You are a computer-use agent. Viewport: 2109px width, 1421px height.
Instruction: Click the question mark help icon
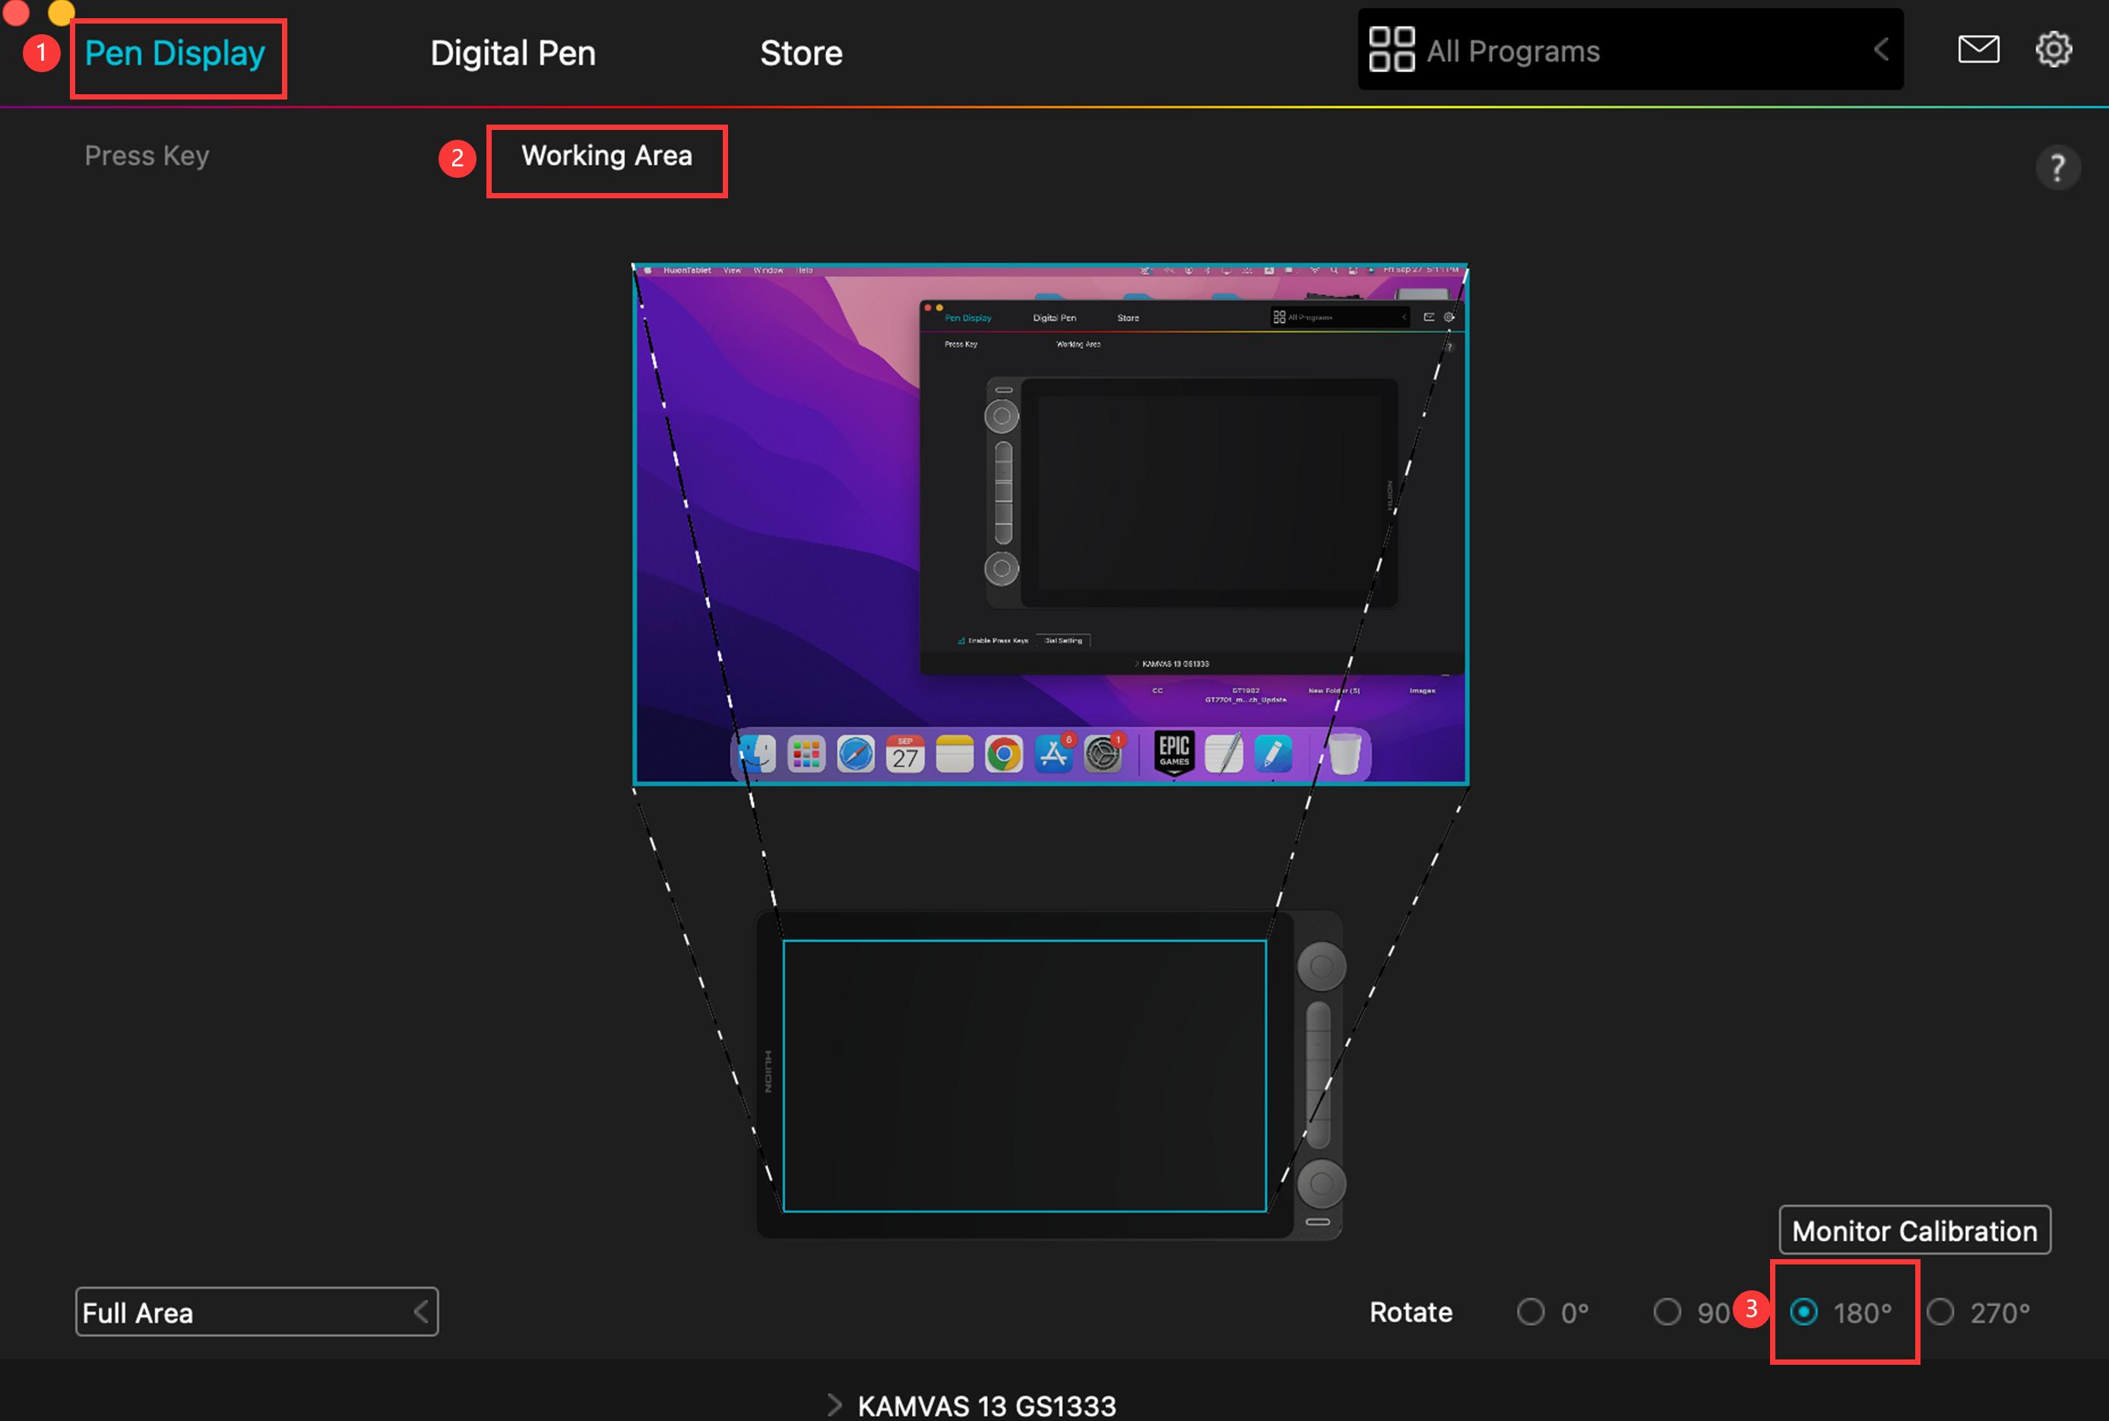coord(2057,168)
